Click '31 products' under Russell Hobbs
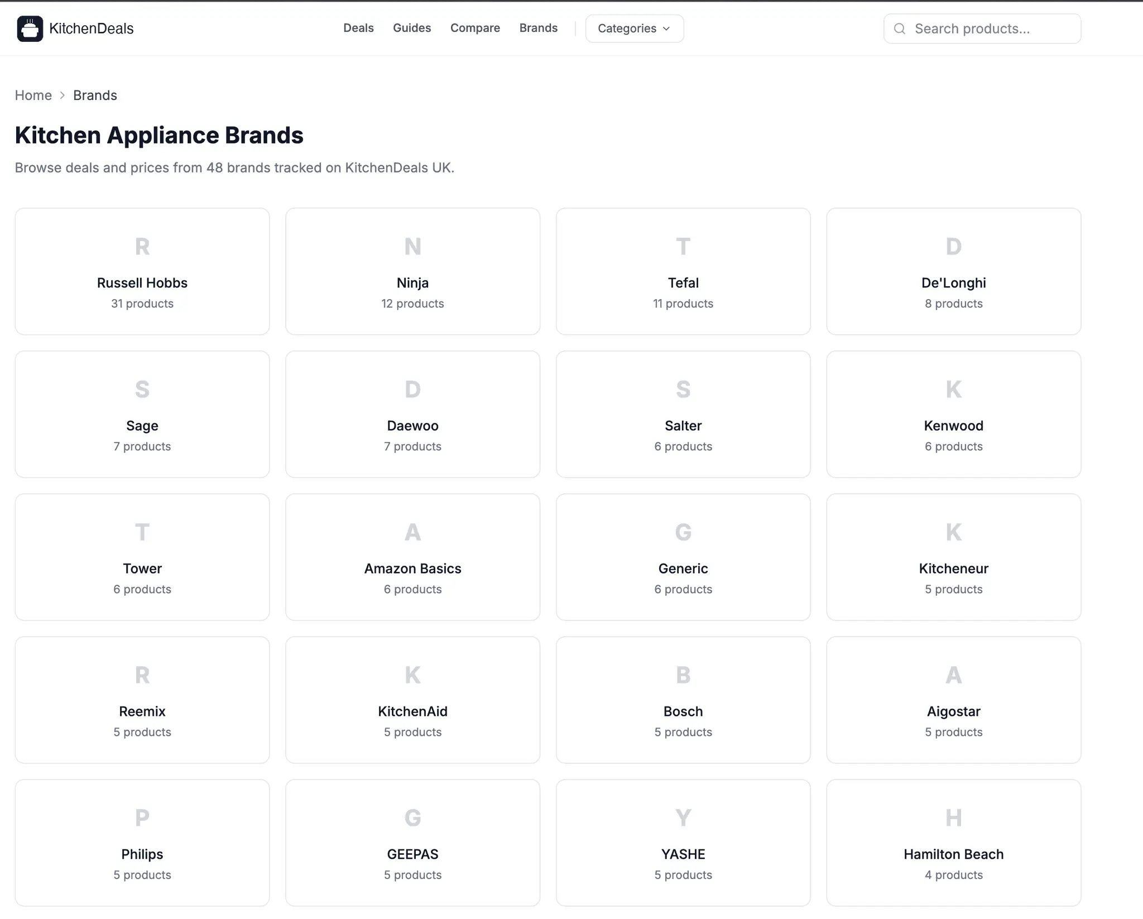Image resolution: width=1143 pixels, height=919 pixels. (x=142, y=304)
